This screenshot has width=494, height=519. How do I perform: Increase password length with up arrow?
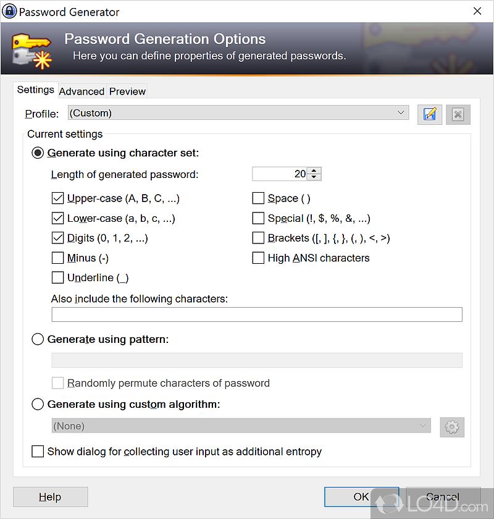click(314, 171)
